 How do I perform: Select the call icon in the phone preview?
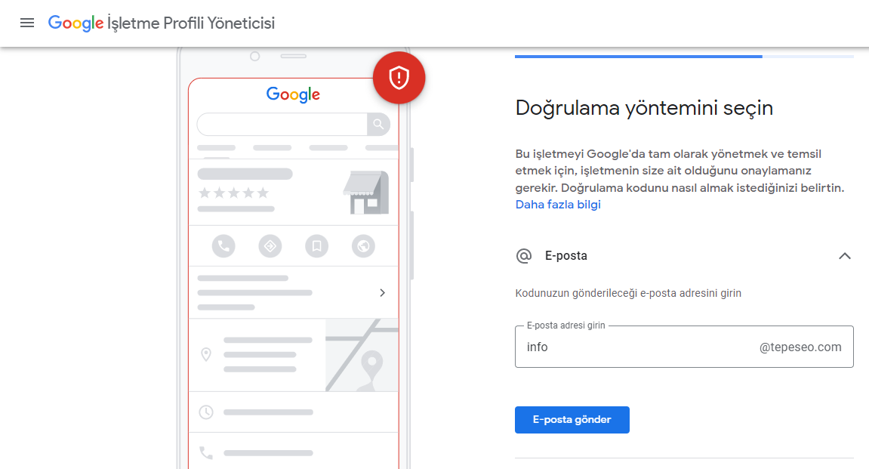click(223, 245)
